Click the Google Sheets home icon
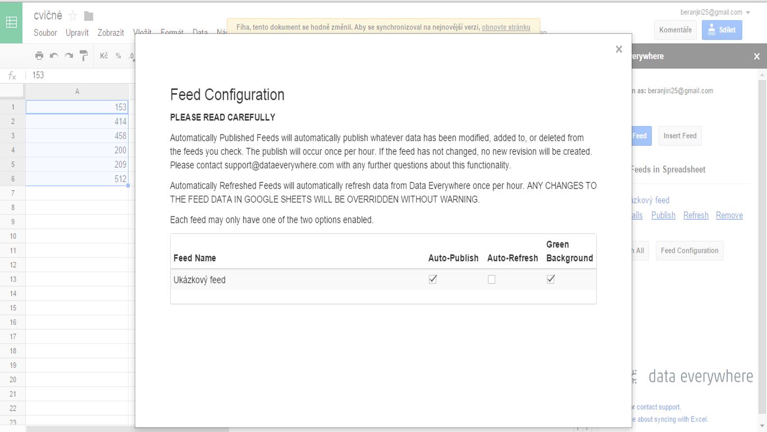The width and height of the screenshot is (767, 432). click(x=11, y=22)
